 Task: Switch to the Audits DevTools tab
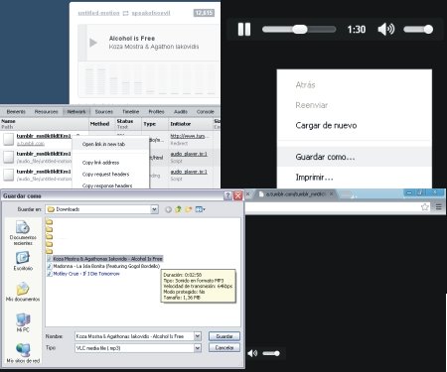[181, 112]
